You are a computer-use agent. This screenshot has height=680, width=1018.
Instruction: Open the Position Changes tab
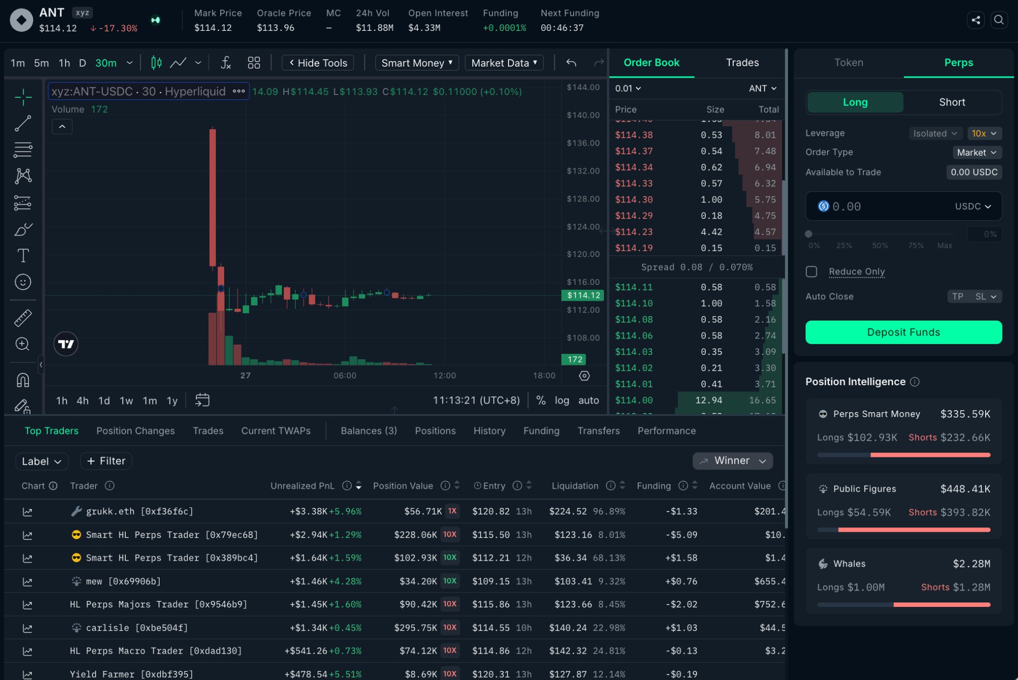(136, 431)
